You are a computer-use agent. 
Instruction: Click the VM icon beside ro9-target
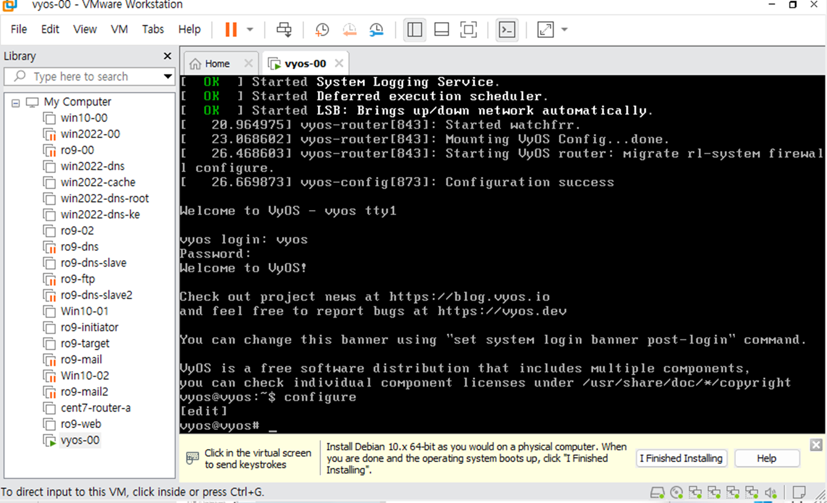(x=50, y=344)
